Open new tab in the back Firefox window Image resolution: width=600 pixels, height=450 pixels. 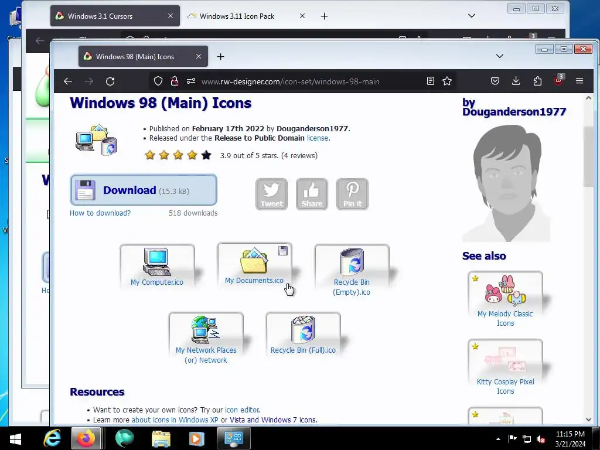[324, 16]
